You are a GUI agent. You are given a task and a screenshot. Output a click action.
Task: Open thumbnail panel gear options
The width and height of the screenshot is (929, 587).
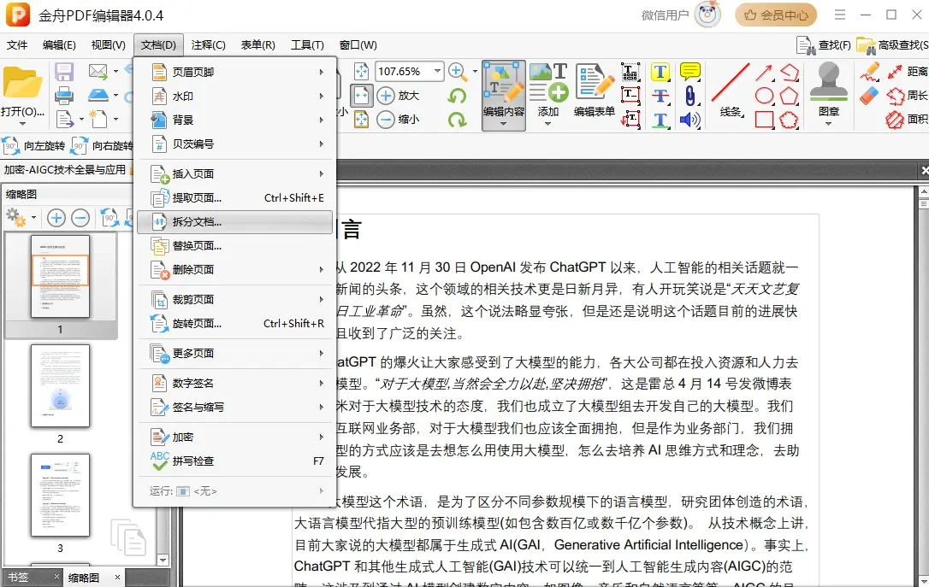coord(21,219)
